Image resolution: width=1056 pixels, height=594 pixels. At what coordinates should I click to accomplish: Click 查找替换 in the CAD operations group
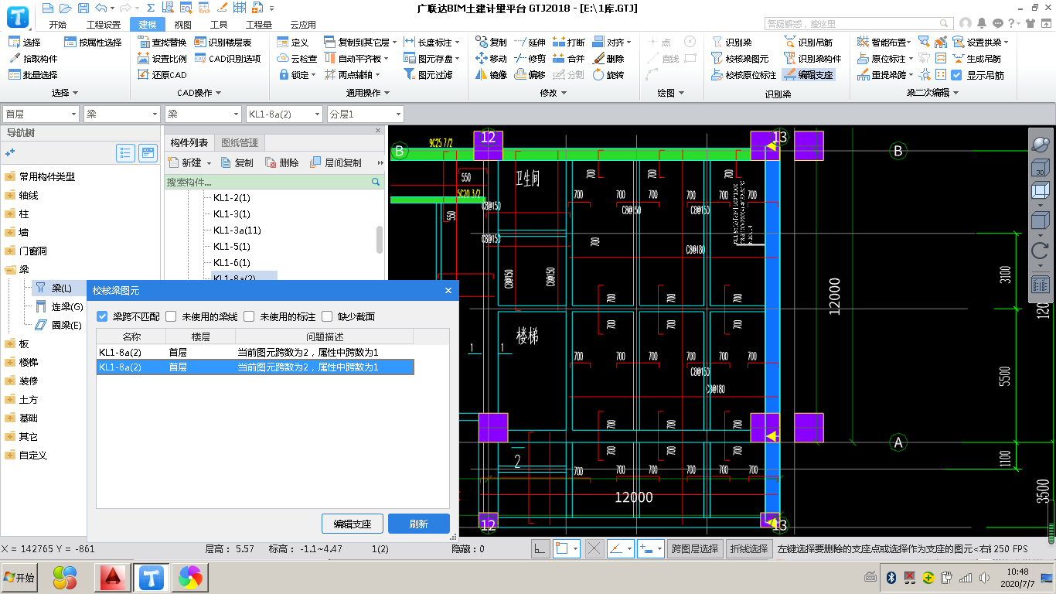(162, 43)
